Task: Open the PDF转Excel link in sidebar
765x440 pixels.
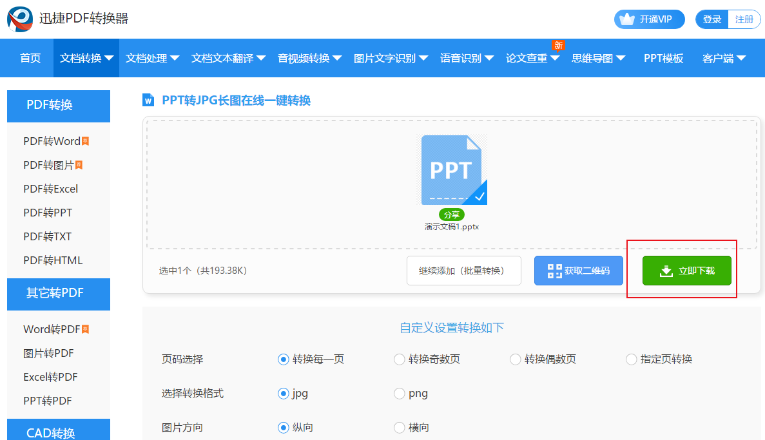Action: tap(50, 189)
